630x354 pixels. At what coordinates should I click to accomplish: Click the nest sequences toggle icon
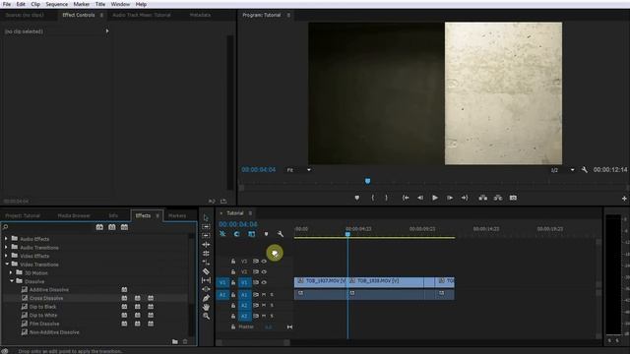[222, 234]
